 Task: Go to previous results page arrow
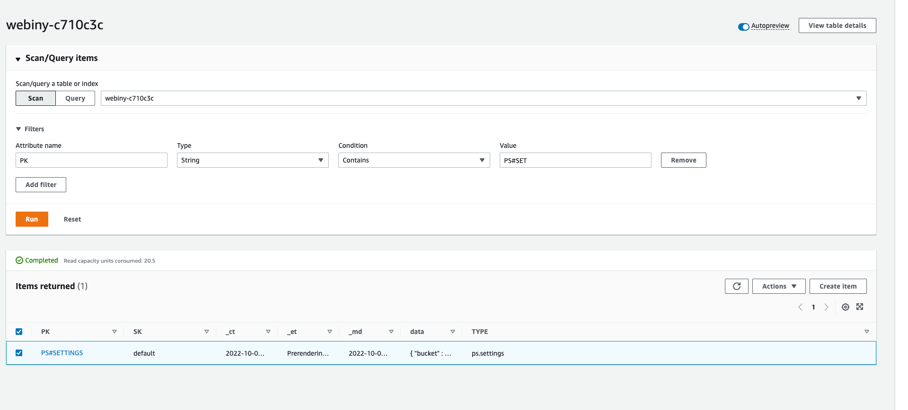click(800, 307)
